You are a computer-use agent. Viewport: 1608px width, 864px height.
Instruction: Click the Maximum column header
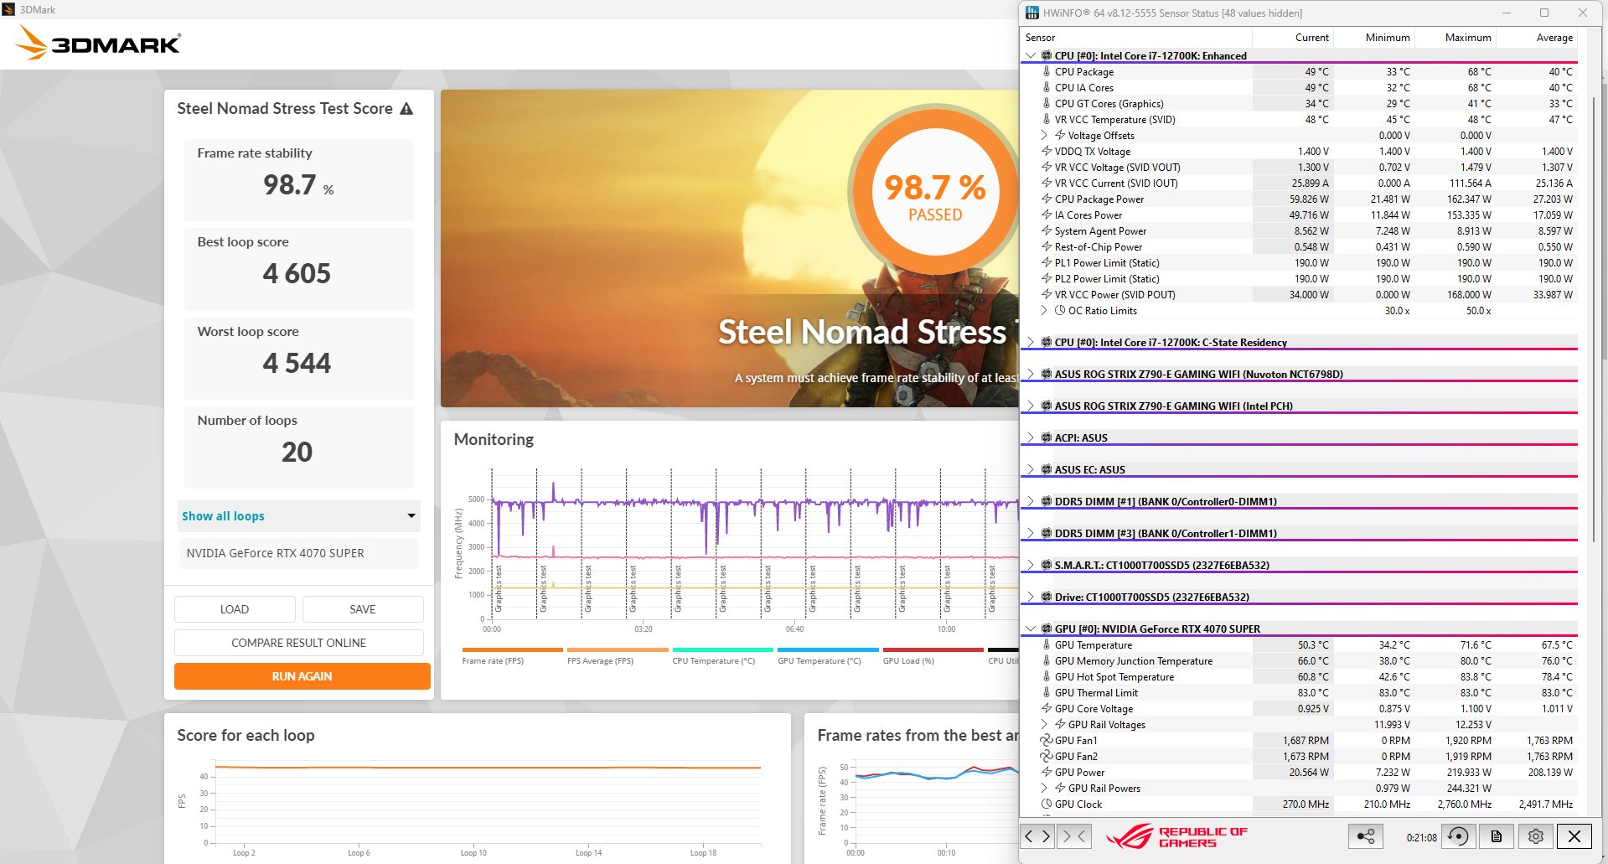tap(1455, 37)
